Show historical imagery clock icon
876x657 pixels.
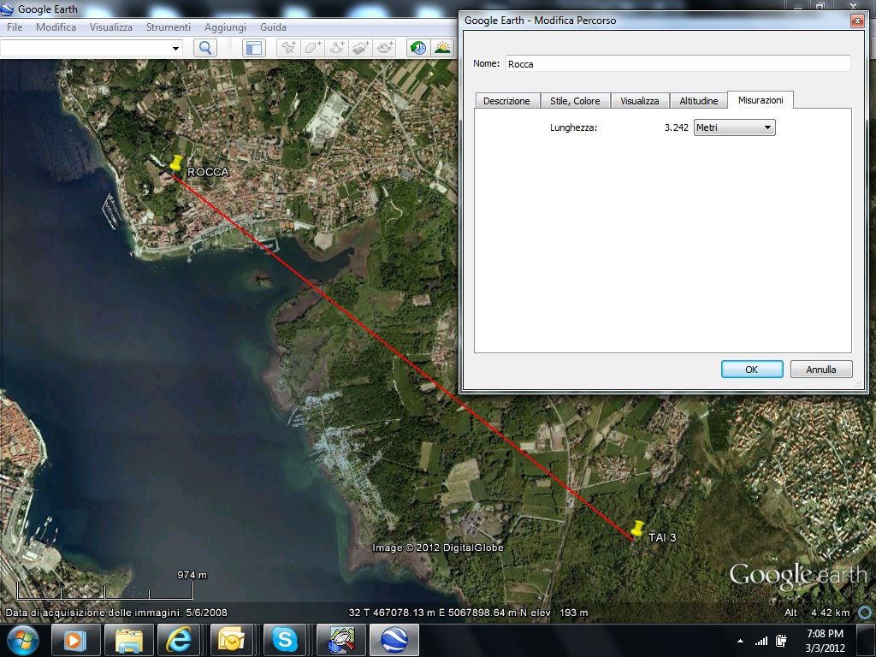click(x=417, y=48)
